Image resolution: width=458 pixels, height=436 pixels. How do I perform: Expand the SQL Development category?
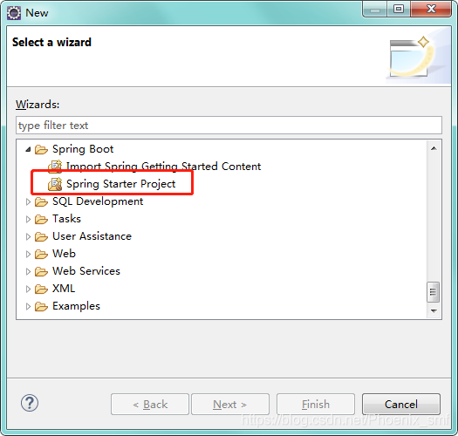[28, 201]
